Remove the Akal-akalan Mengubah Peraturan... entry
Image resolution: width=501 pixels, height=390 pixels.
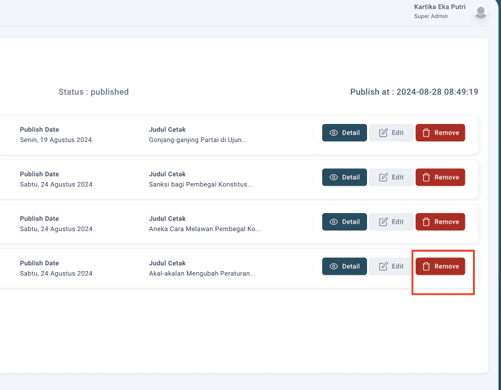(x=441, y=267)
